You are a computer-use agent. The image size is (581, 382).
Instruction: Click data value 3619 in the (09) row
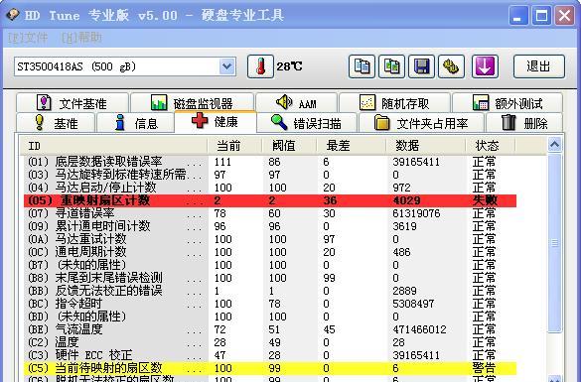[x=404, y=226]
